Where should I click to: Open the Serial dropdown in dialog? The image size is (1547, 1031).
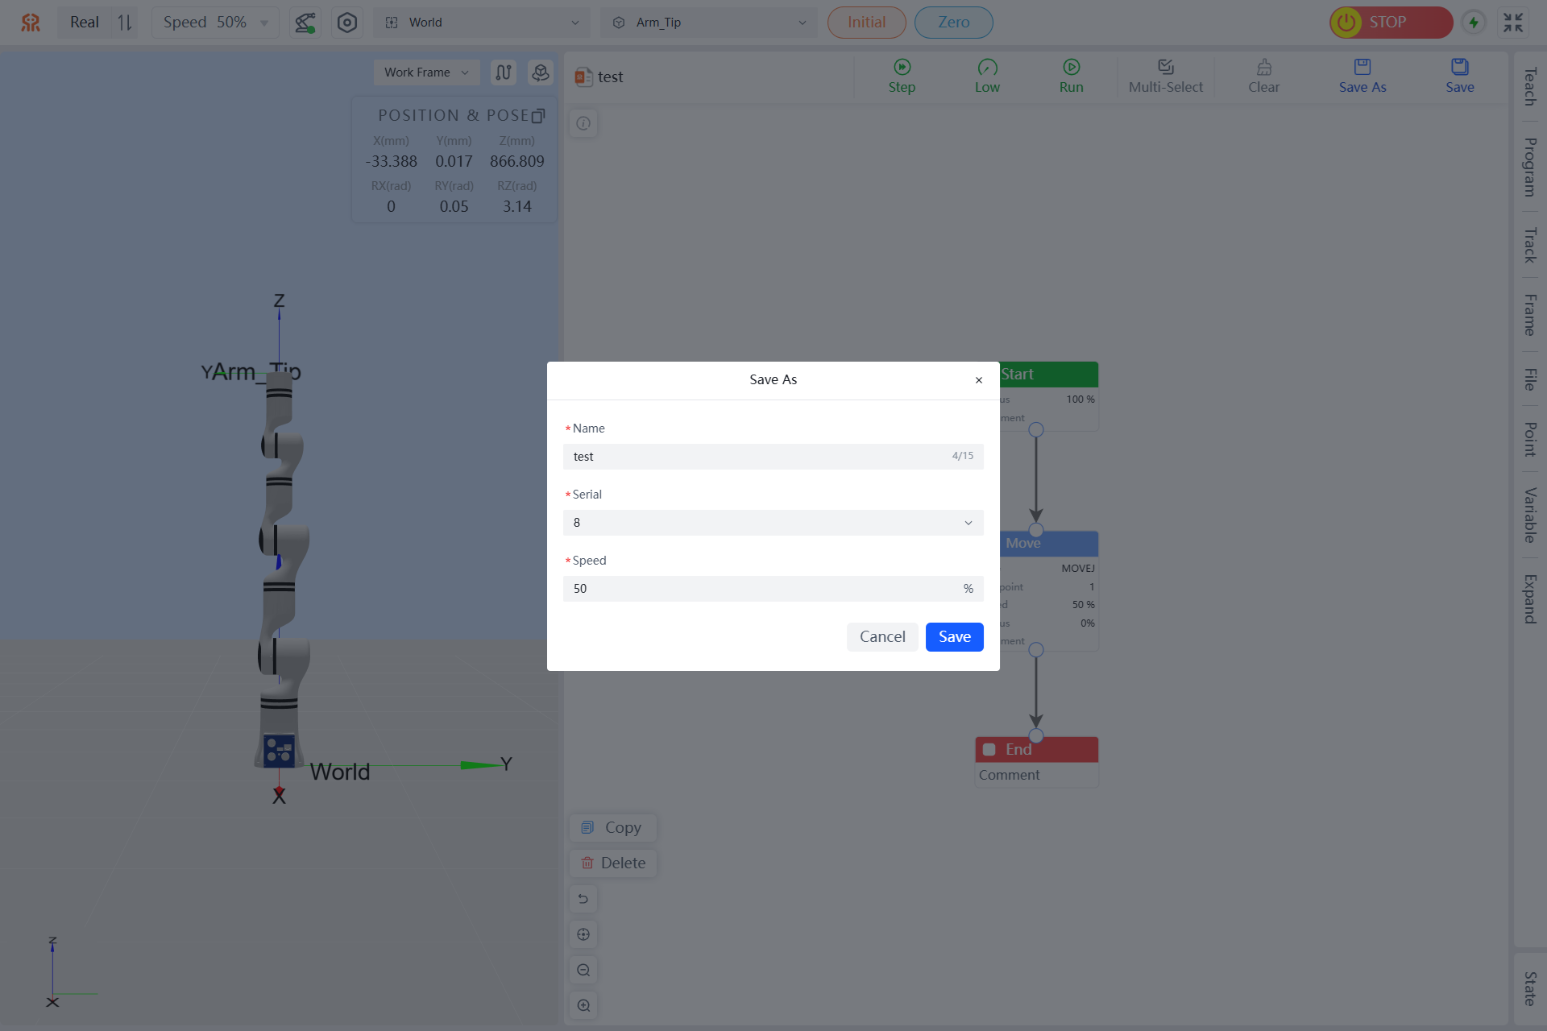pyautogui.click(x=773, y=523)
